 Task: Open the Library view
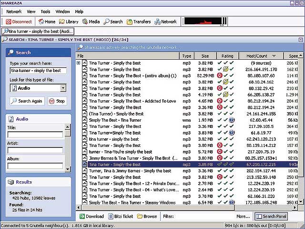tap(69, 21)
